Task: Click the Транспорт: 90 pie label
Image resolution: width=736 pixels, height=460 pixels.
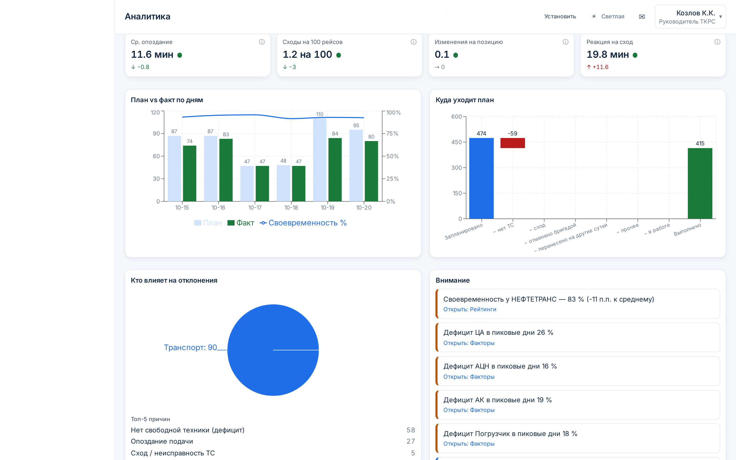Action: coord(190,348)
